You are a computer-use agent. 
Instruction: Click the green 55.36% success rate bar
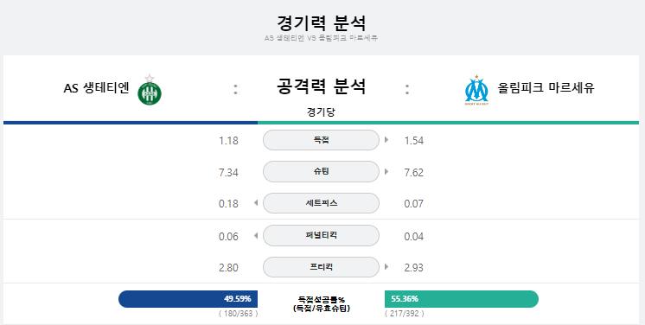click(462, 299)
